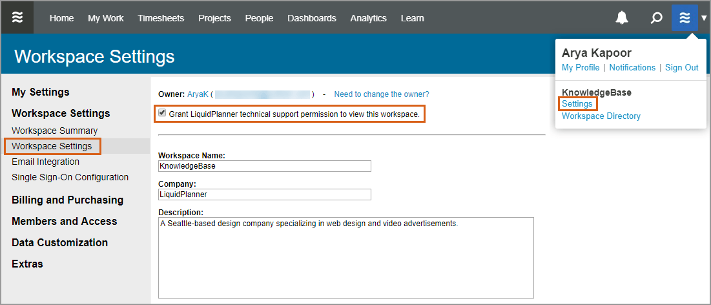Screen dimensions: 711x305
Task: Open Settings under KnowledgeBase
Action: point(577,104)
